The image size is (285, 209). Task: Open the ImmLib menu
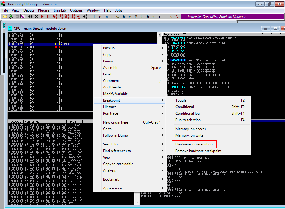click(60, 10)
